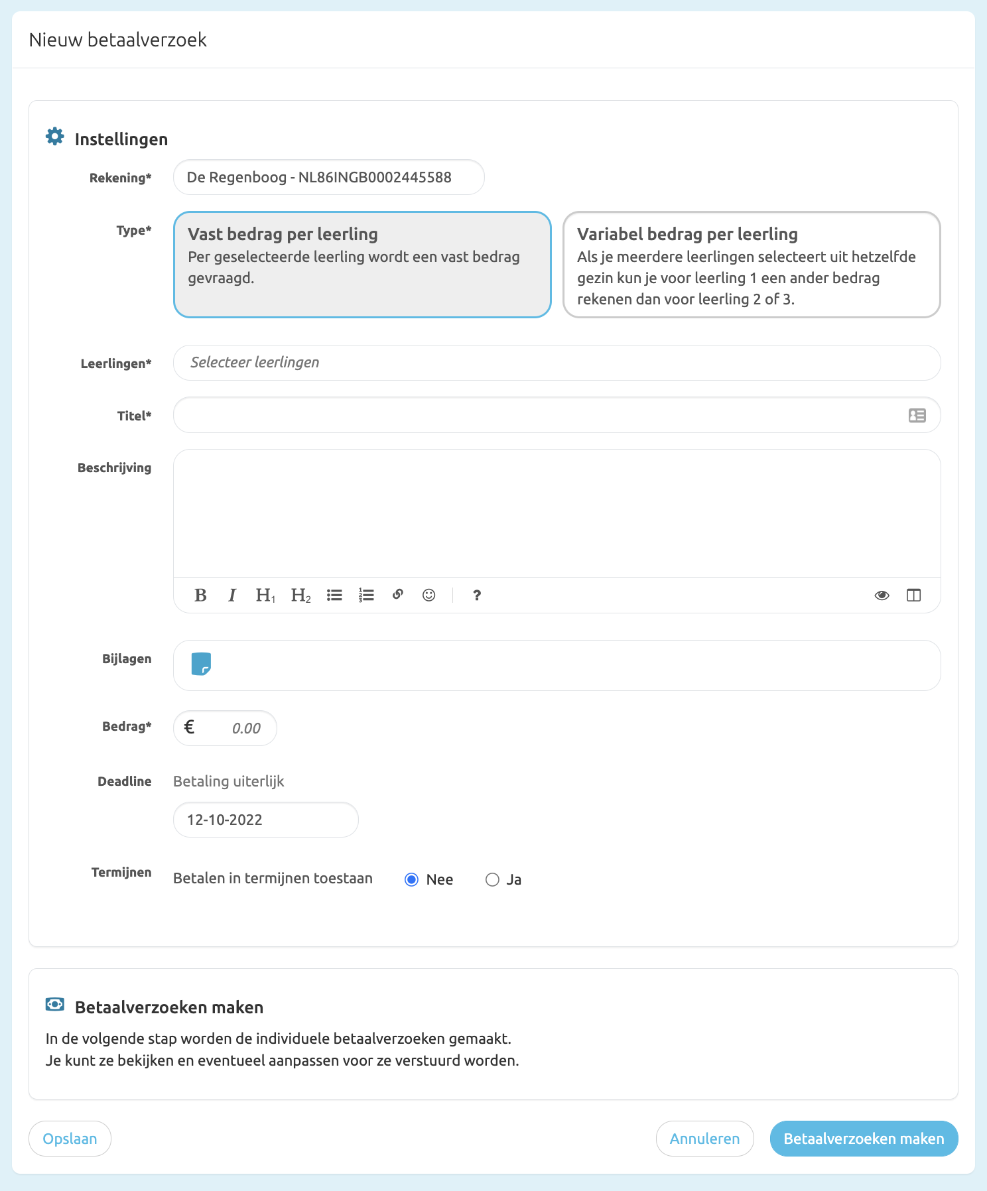Open markdown help question mark
The width and height of the screenshot is (987, 1191).
(x=476, y=595)
